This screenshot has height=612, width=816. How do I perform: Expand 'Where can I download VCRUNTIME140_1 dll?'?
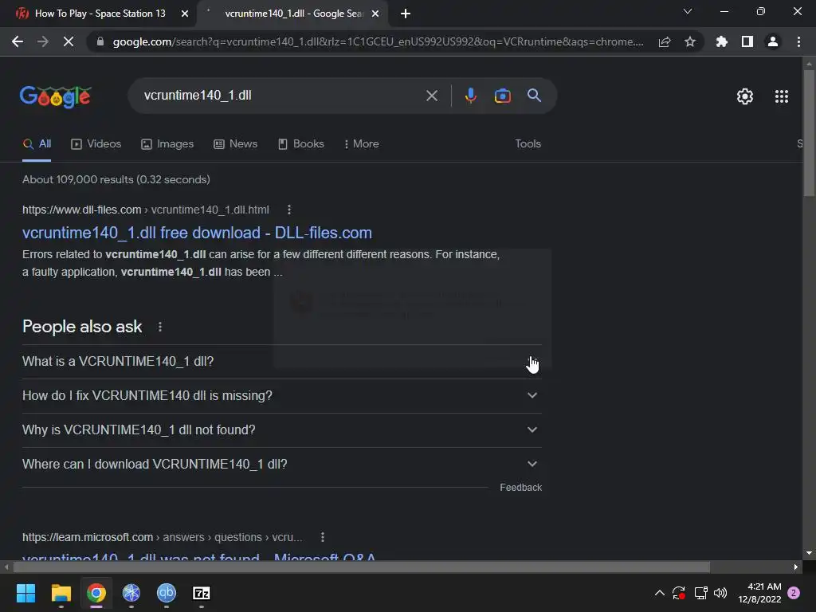point(282,465)
